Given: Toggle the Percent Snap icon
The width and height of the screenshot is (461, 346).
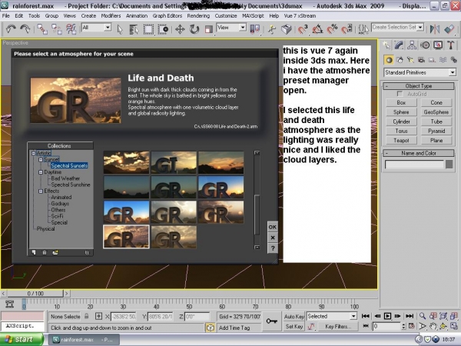Looking at the screenshot, I should [332, 29].
